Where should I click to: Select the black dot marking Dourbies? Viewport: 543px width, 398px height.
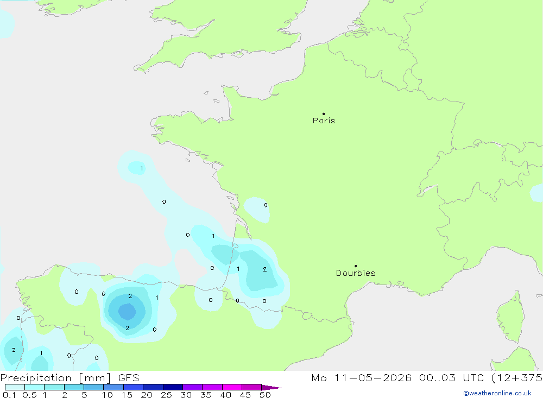(356, 266)
